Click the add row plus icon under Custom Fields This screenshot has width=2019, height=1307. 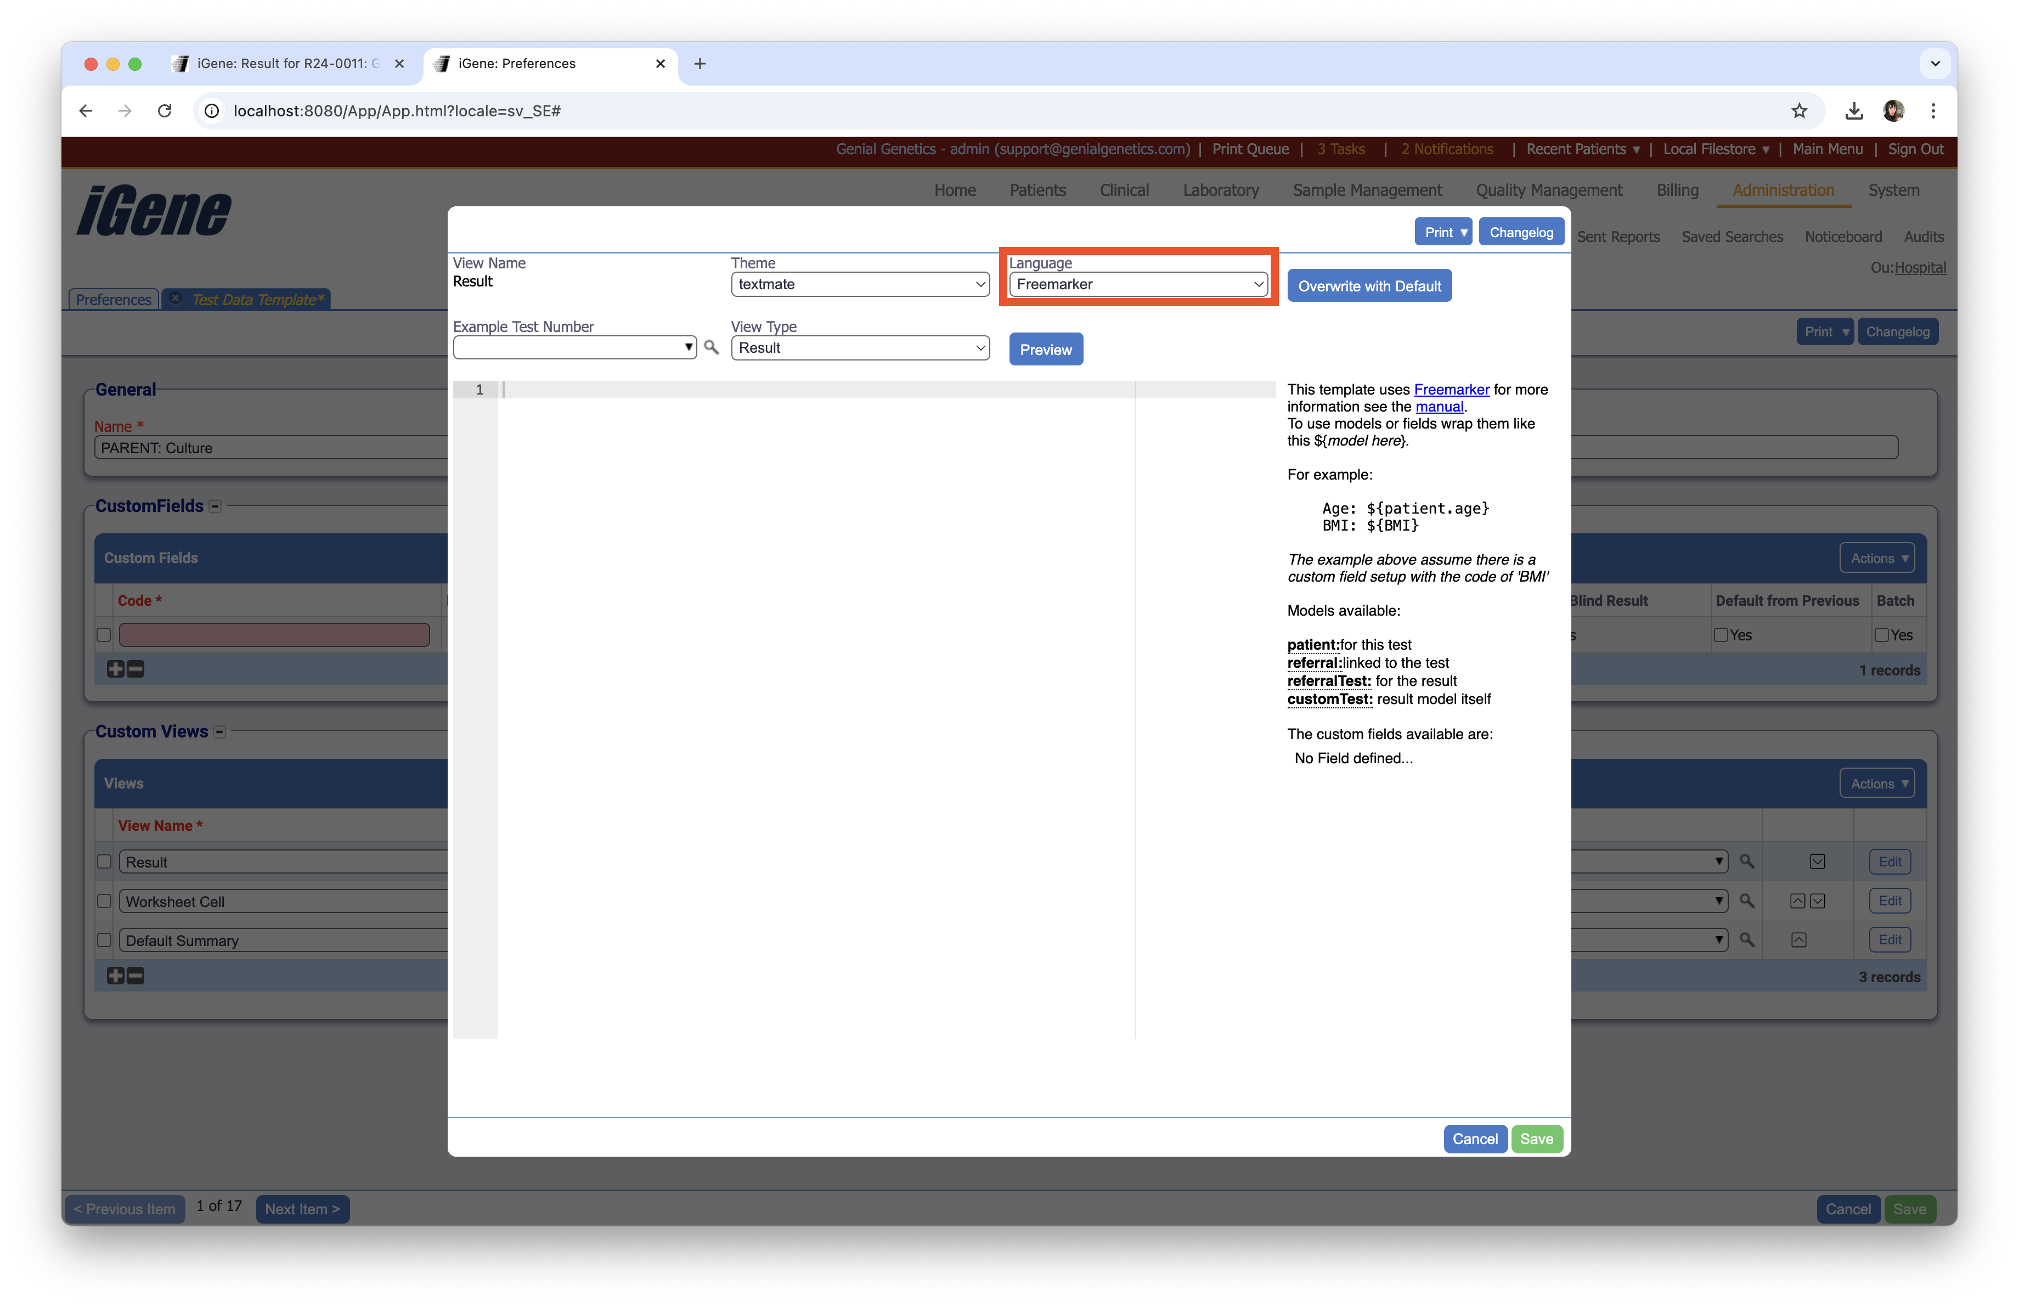pyautogui.click(x=115, y=669)
